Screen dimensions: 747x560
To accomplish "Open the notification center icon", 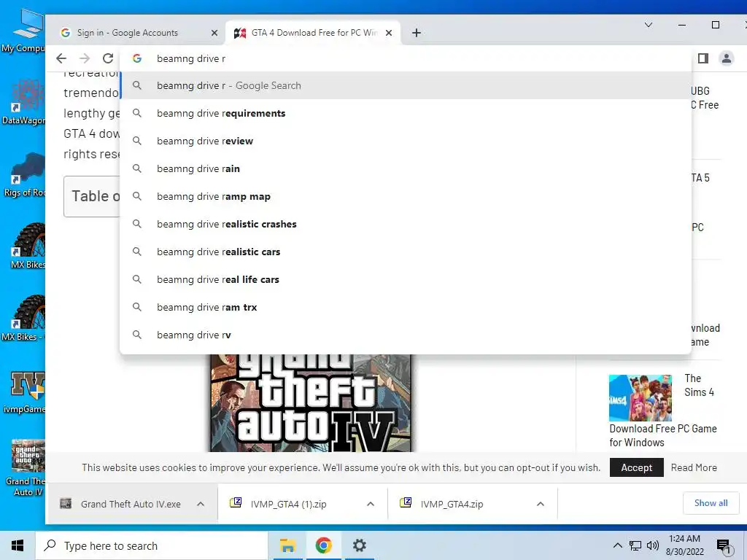I will click(724, 546).
